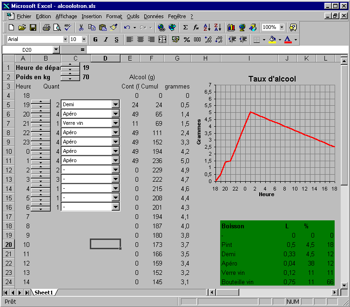Open Print Preview with the magnifier page icon

tap(57, 27)
